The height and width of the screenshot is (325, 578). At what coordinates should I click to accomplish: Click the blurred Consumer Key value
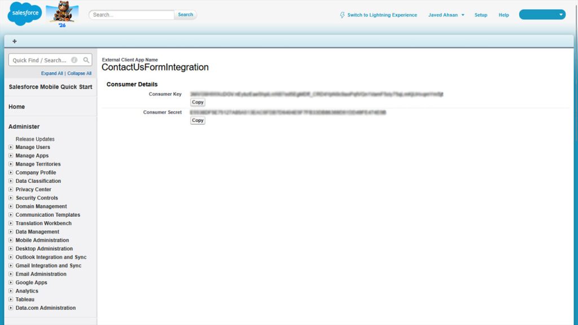(317, 94)
